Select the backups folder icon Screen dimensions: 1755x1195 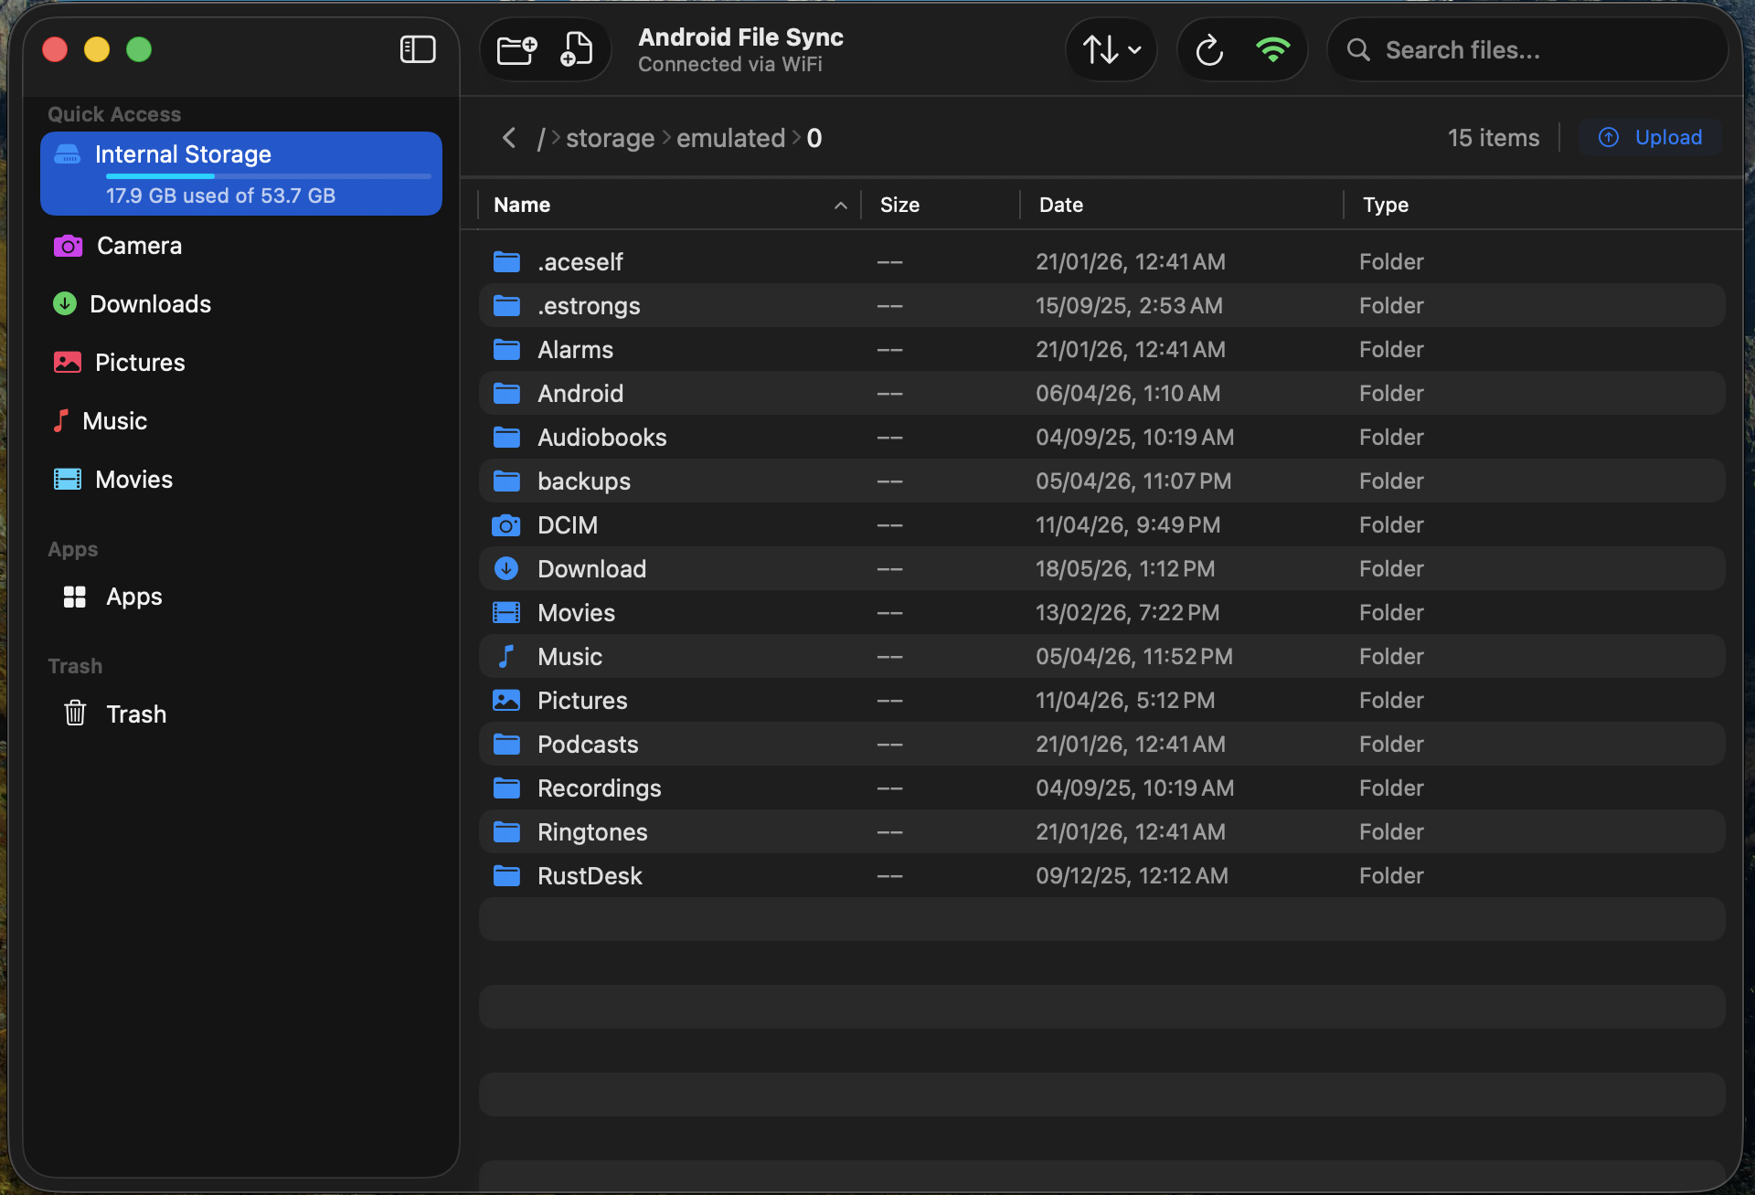point(506,481)
